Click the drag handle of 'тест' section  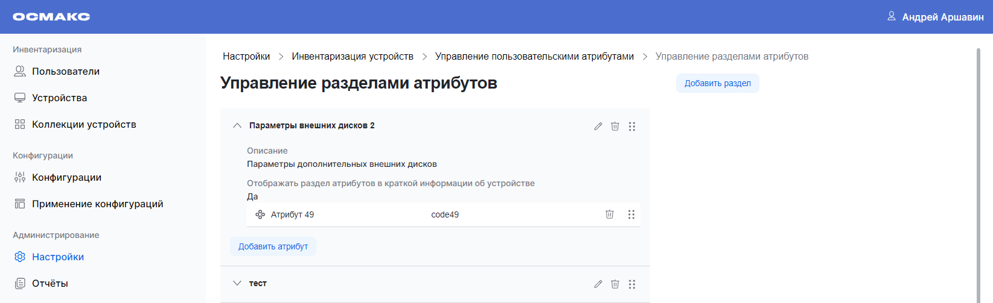631,284
